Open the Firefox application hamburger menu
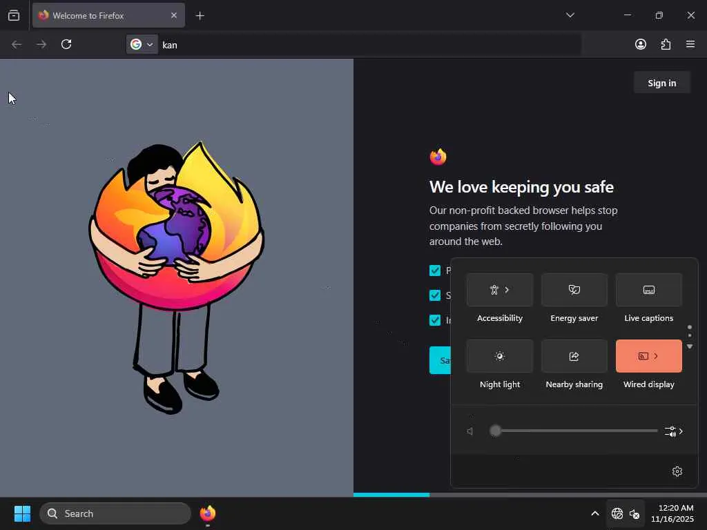707x530 pixels. (x=690, y=44)
